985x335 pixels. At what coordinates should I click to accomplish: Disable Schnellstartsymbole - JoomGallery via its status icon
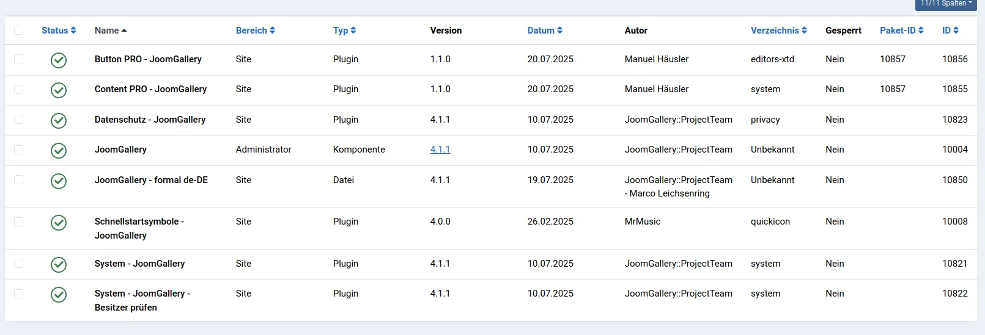(x=59, y=223)
